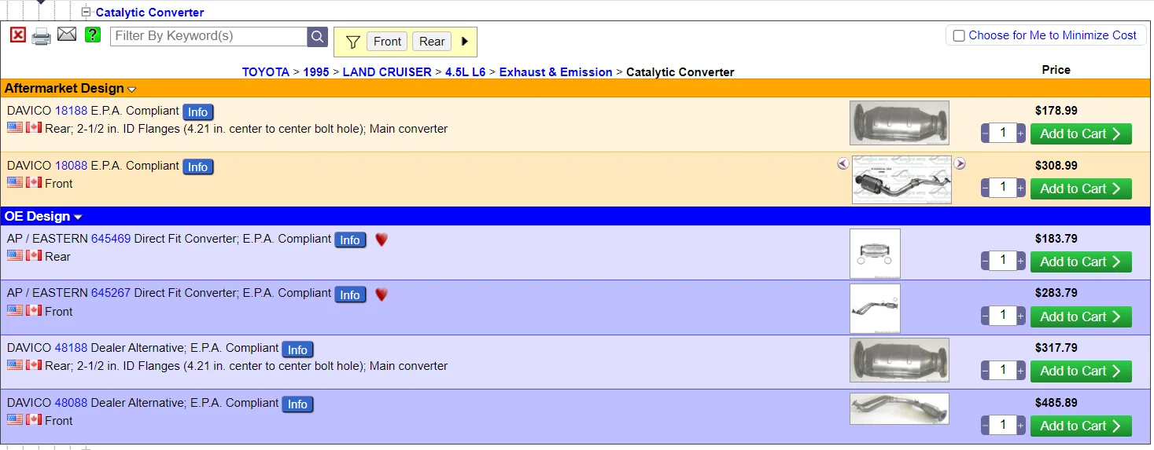Viewport: 1154px width, 450px height.
Task: Email this parts list via envelope icon
Action: 67,35
